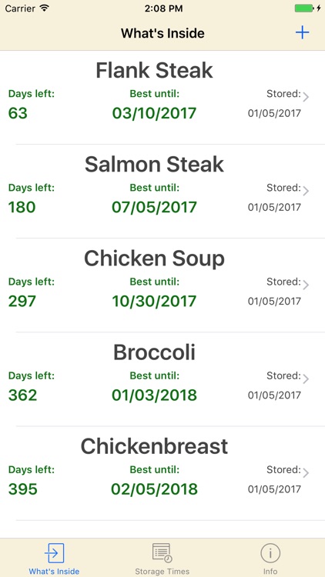Image resolution: width=325 pixels, height=577 pixels.
Task: Tap Flank Steak best until date 03/10/2017
Action: click(154, 113)
